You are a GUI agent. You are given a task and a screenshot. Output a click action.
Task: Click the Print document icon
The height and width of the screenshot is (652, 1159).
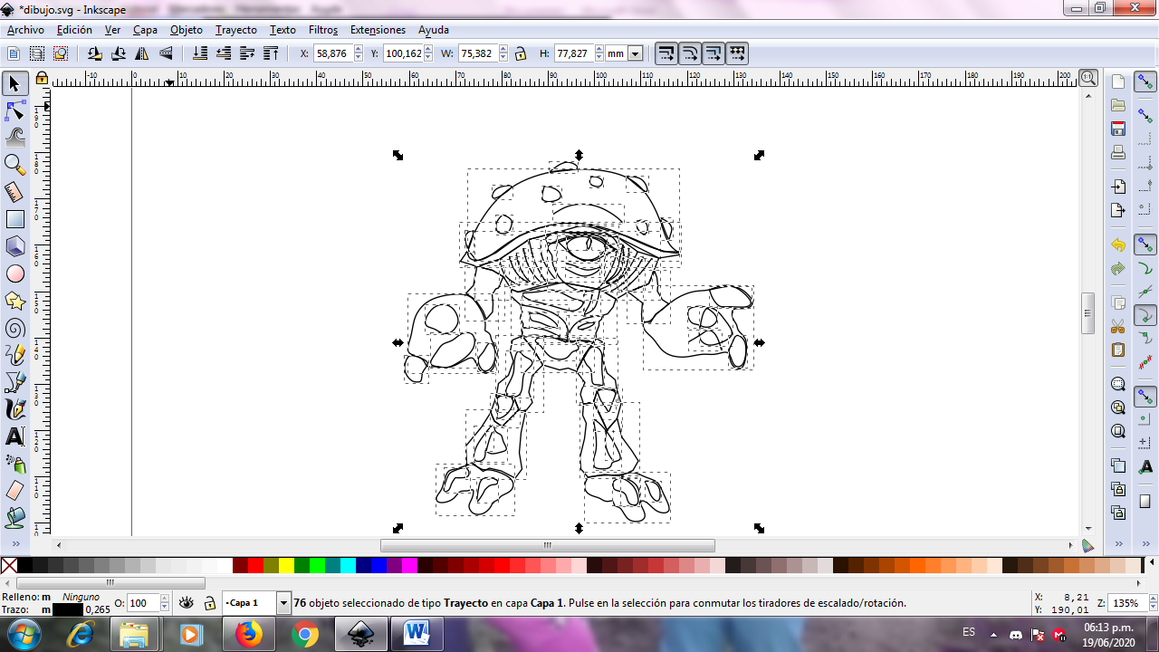tap(1118, 152)
